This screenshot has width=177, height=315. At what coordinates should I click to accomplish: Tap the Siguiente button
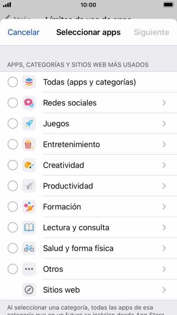pyautogui.click(x=152, y=32)
